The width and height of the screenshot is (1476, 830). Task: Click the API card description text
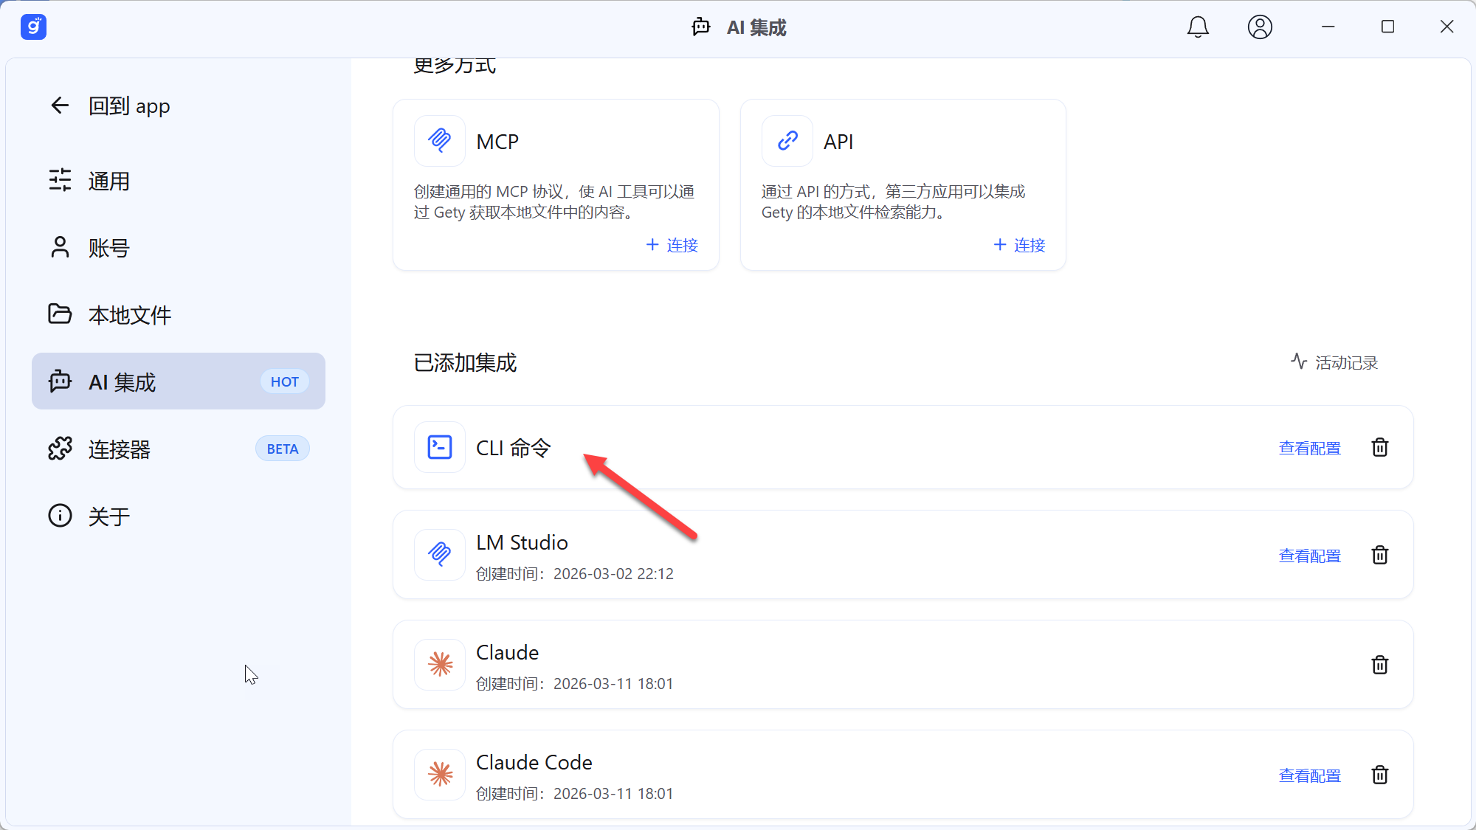click(894, 202)
